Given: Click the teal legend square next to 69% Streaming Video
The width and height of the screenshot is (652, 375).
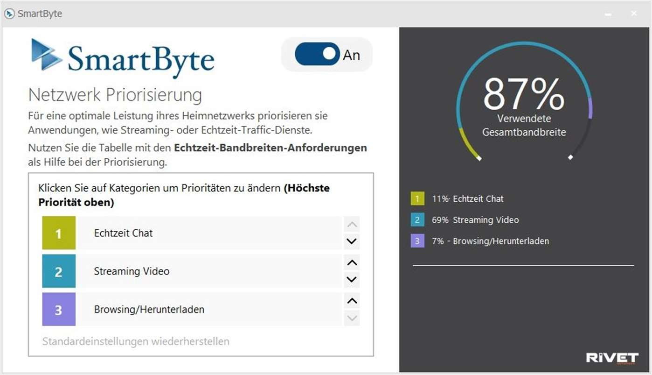Looking at the screenshot, I should (x=416, y=220).
